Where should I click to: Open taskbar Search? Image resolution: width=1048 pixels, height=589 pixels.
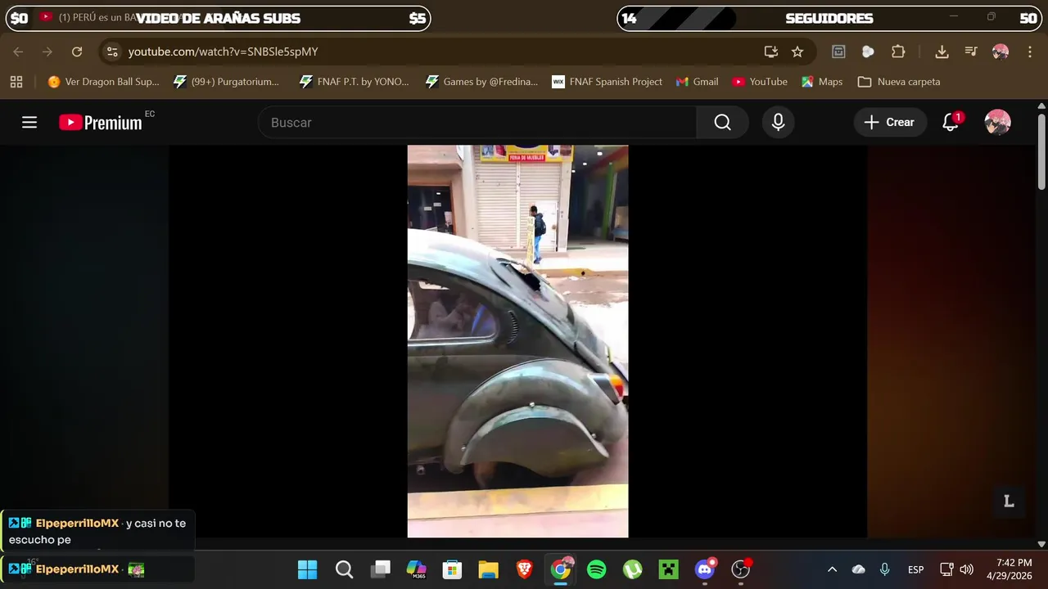click(344, 569)
